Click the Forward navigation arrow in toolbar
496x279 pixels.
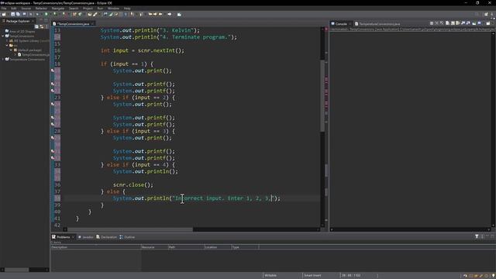[x=170, y=14]
